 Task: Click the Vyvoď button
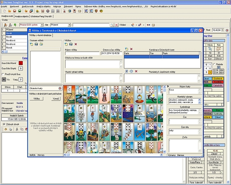[56, 98]
